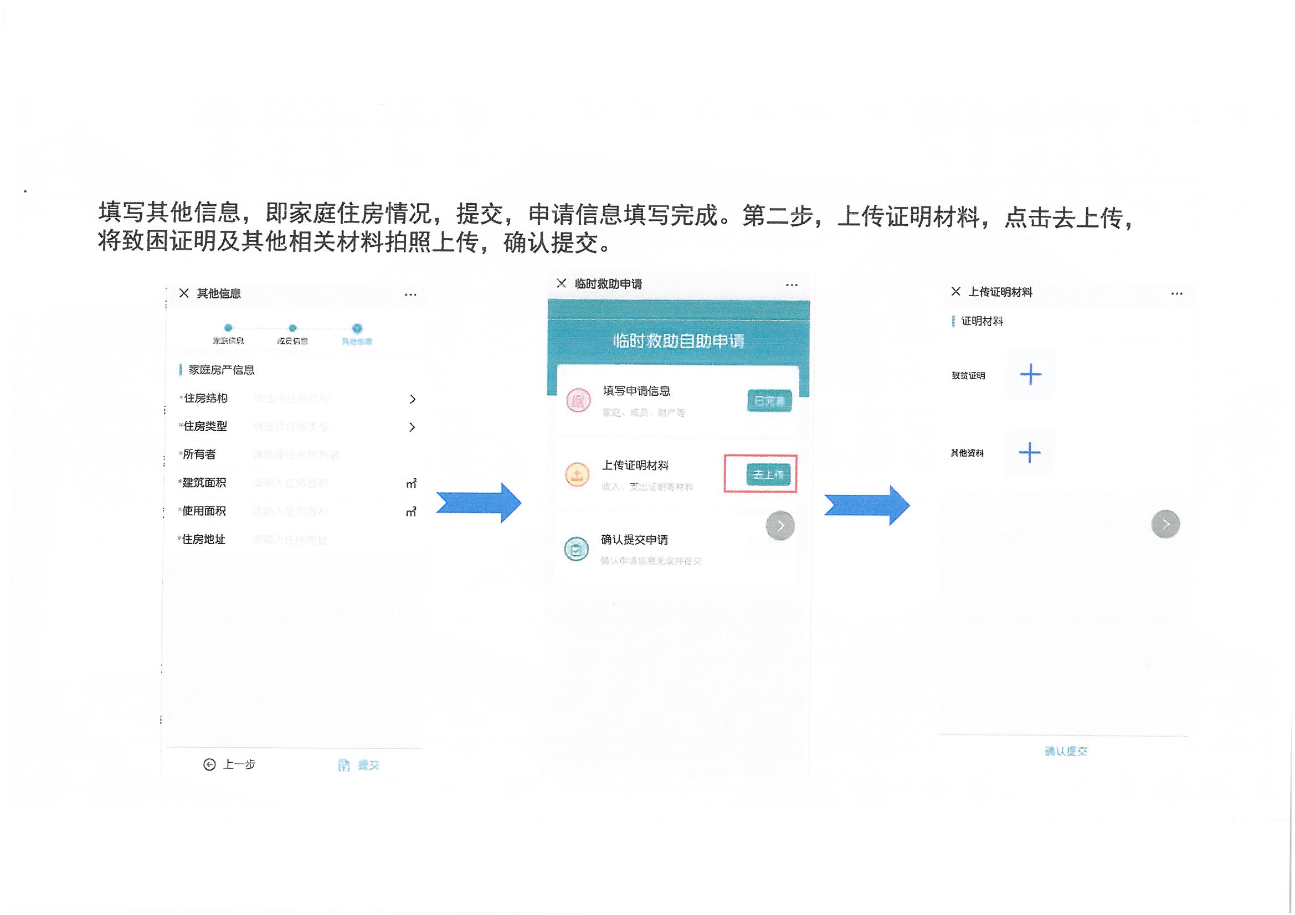Click the gray round arrow in 临时救助申请 panel
This screenshot has width=1295, height=915.
point(780,526)
